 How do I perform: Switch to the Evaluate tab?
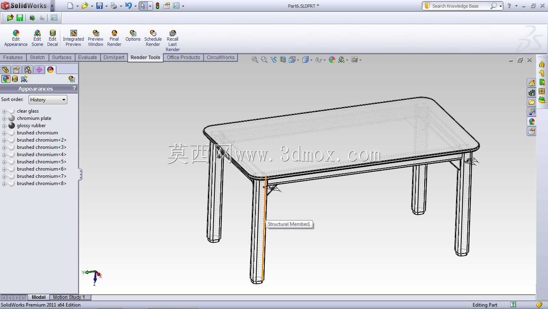point(87,58)
